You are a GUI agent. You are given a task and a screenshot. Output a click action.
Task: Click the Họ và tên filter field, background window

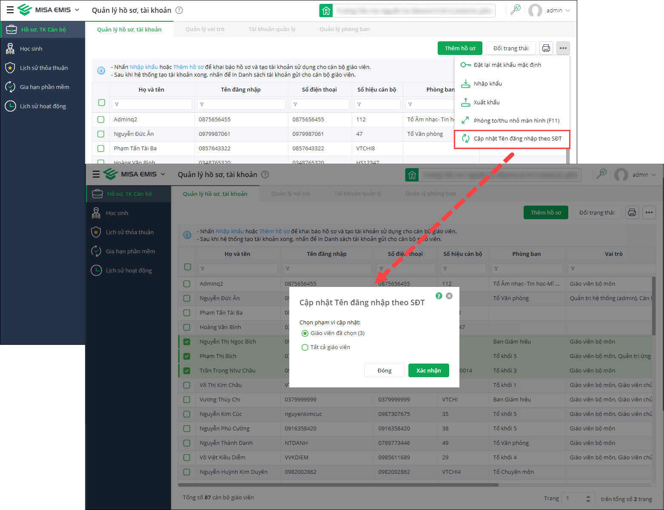tap(152, 104)
